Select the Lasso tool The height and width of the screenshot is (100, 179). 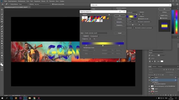coord(2,14)
